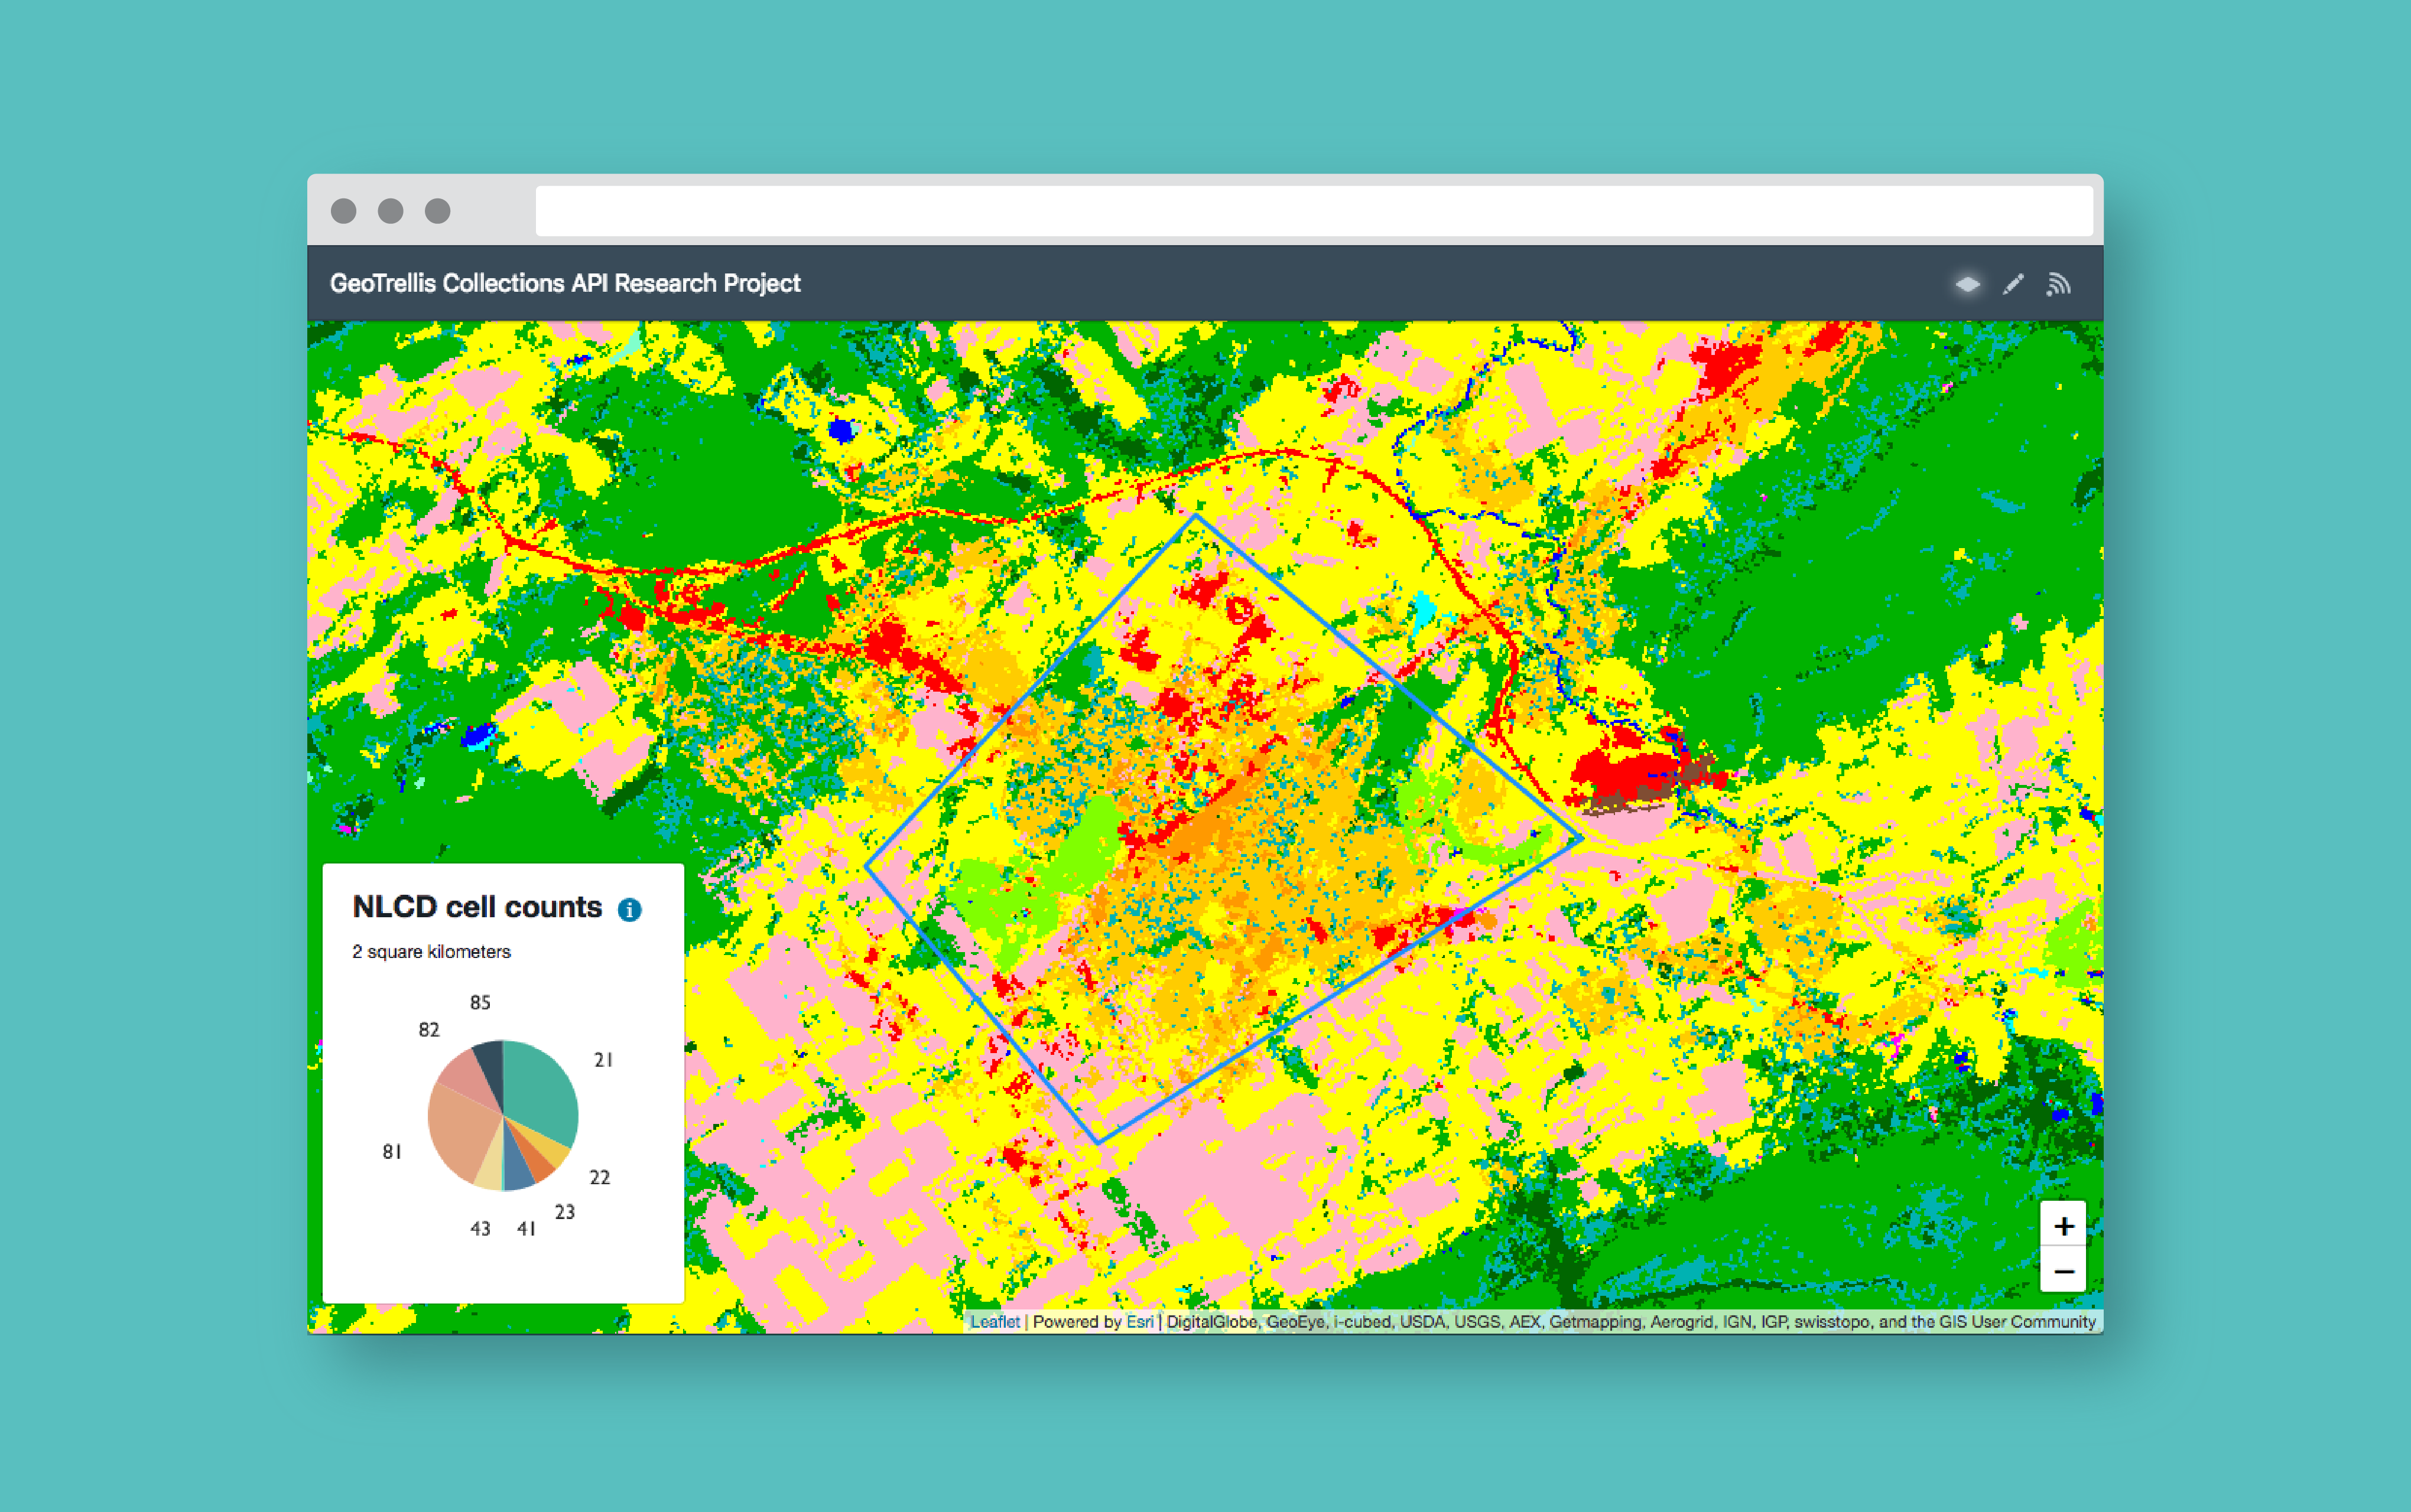Screen dimensions: 2411x1512
Task: Open the NLCD cell counts info icon
Action: pos(629,909)
